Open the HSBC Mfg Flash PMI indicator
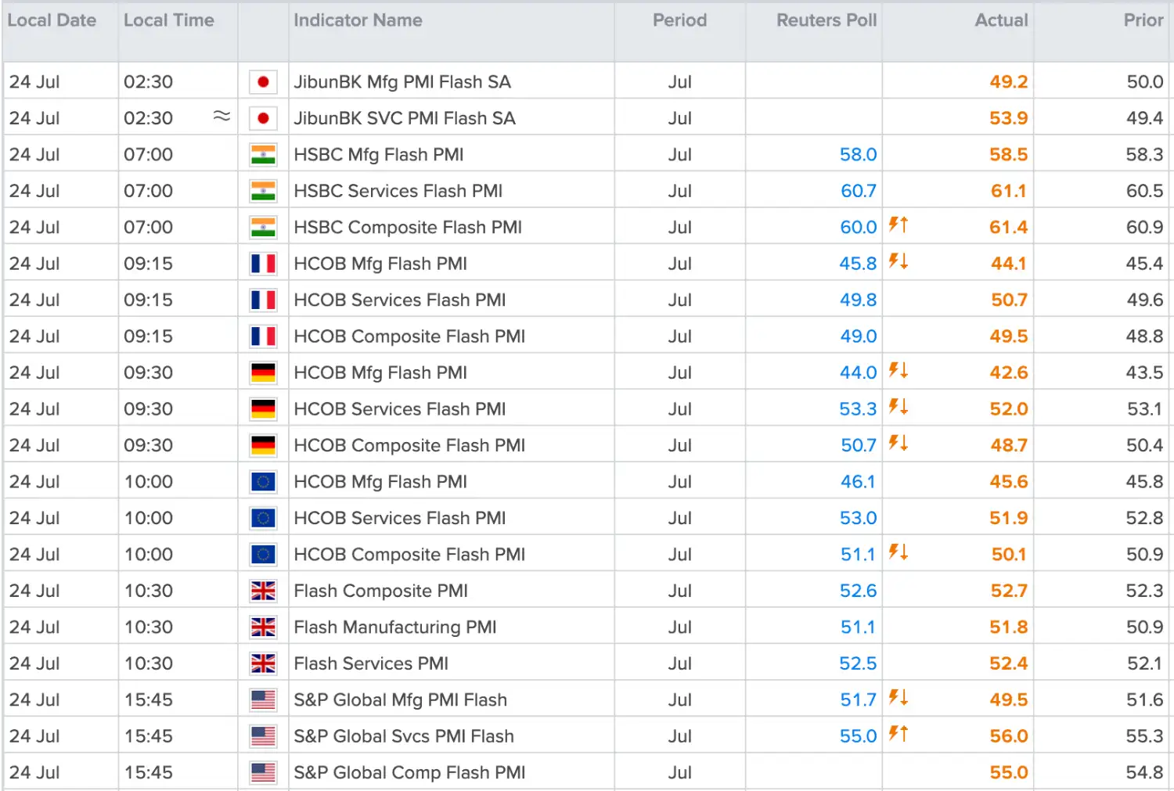Viewport: 1174px width, 791px height. 379,155
